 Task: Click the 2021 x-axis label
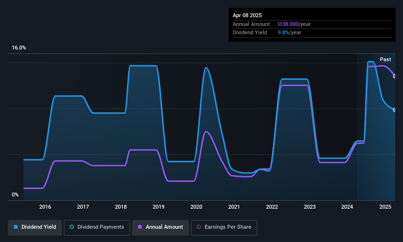click(234, 207)
